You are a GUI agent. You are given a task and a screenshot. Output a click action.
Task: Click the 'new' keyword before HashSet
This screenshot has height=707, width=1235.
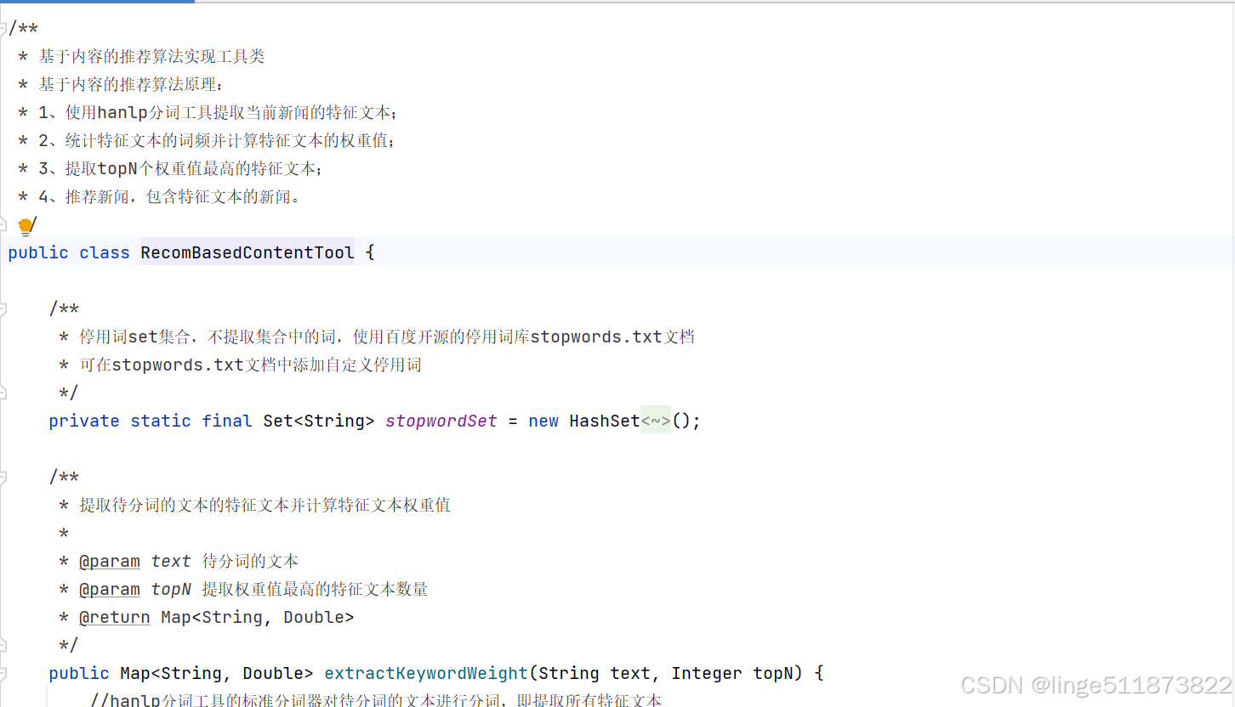[544, 421]
